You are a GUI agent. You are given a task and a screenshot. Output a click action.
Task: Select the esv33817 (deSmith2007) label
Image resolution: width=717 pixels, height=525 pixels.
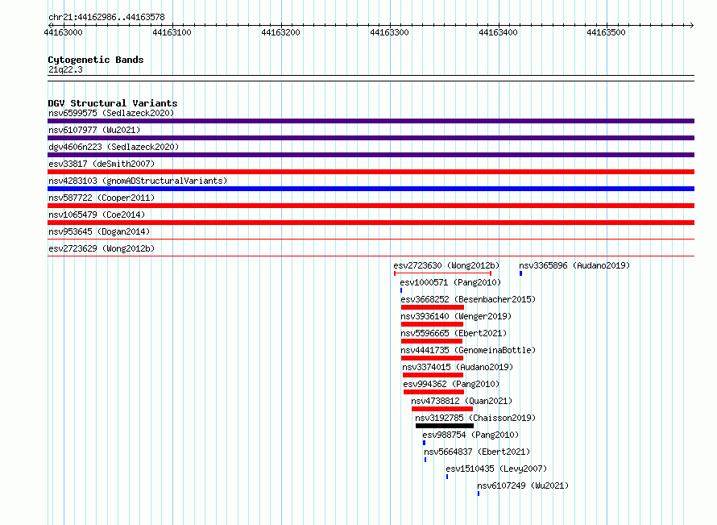coord(102,164)
